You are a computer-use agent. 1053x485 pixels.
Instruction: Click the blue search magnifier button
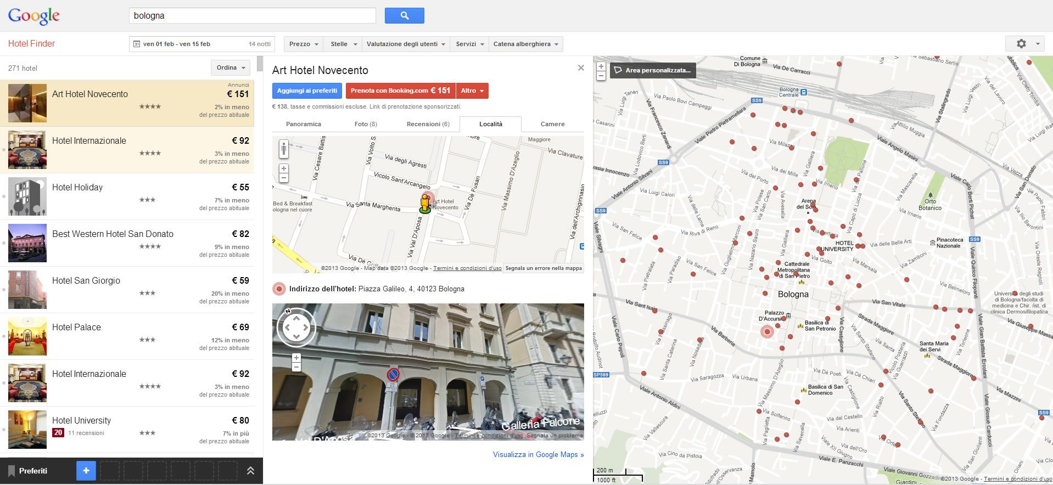click(404, 16)
